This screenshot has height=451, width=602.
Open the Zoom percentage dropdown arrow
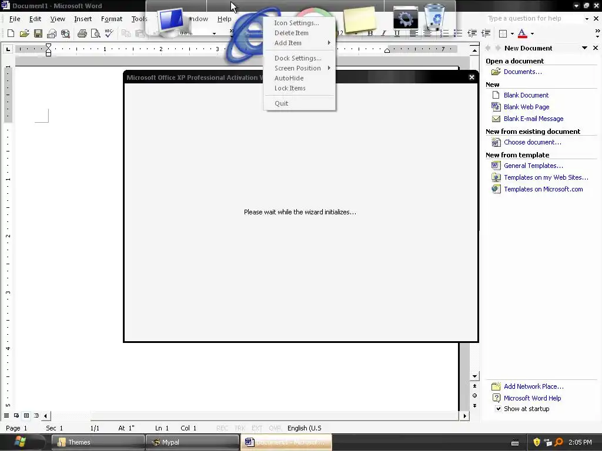pos(214,33)
